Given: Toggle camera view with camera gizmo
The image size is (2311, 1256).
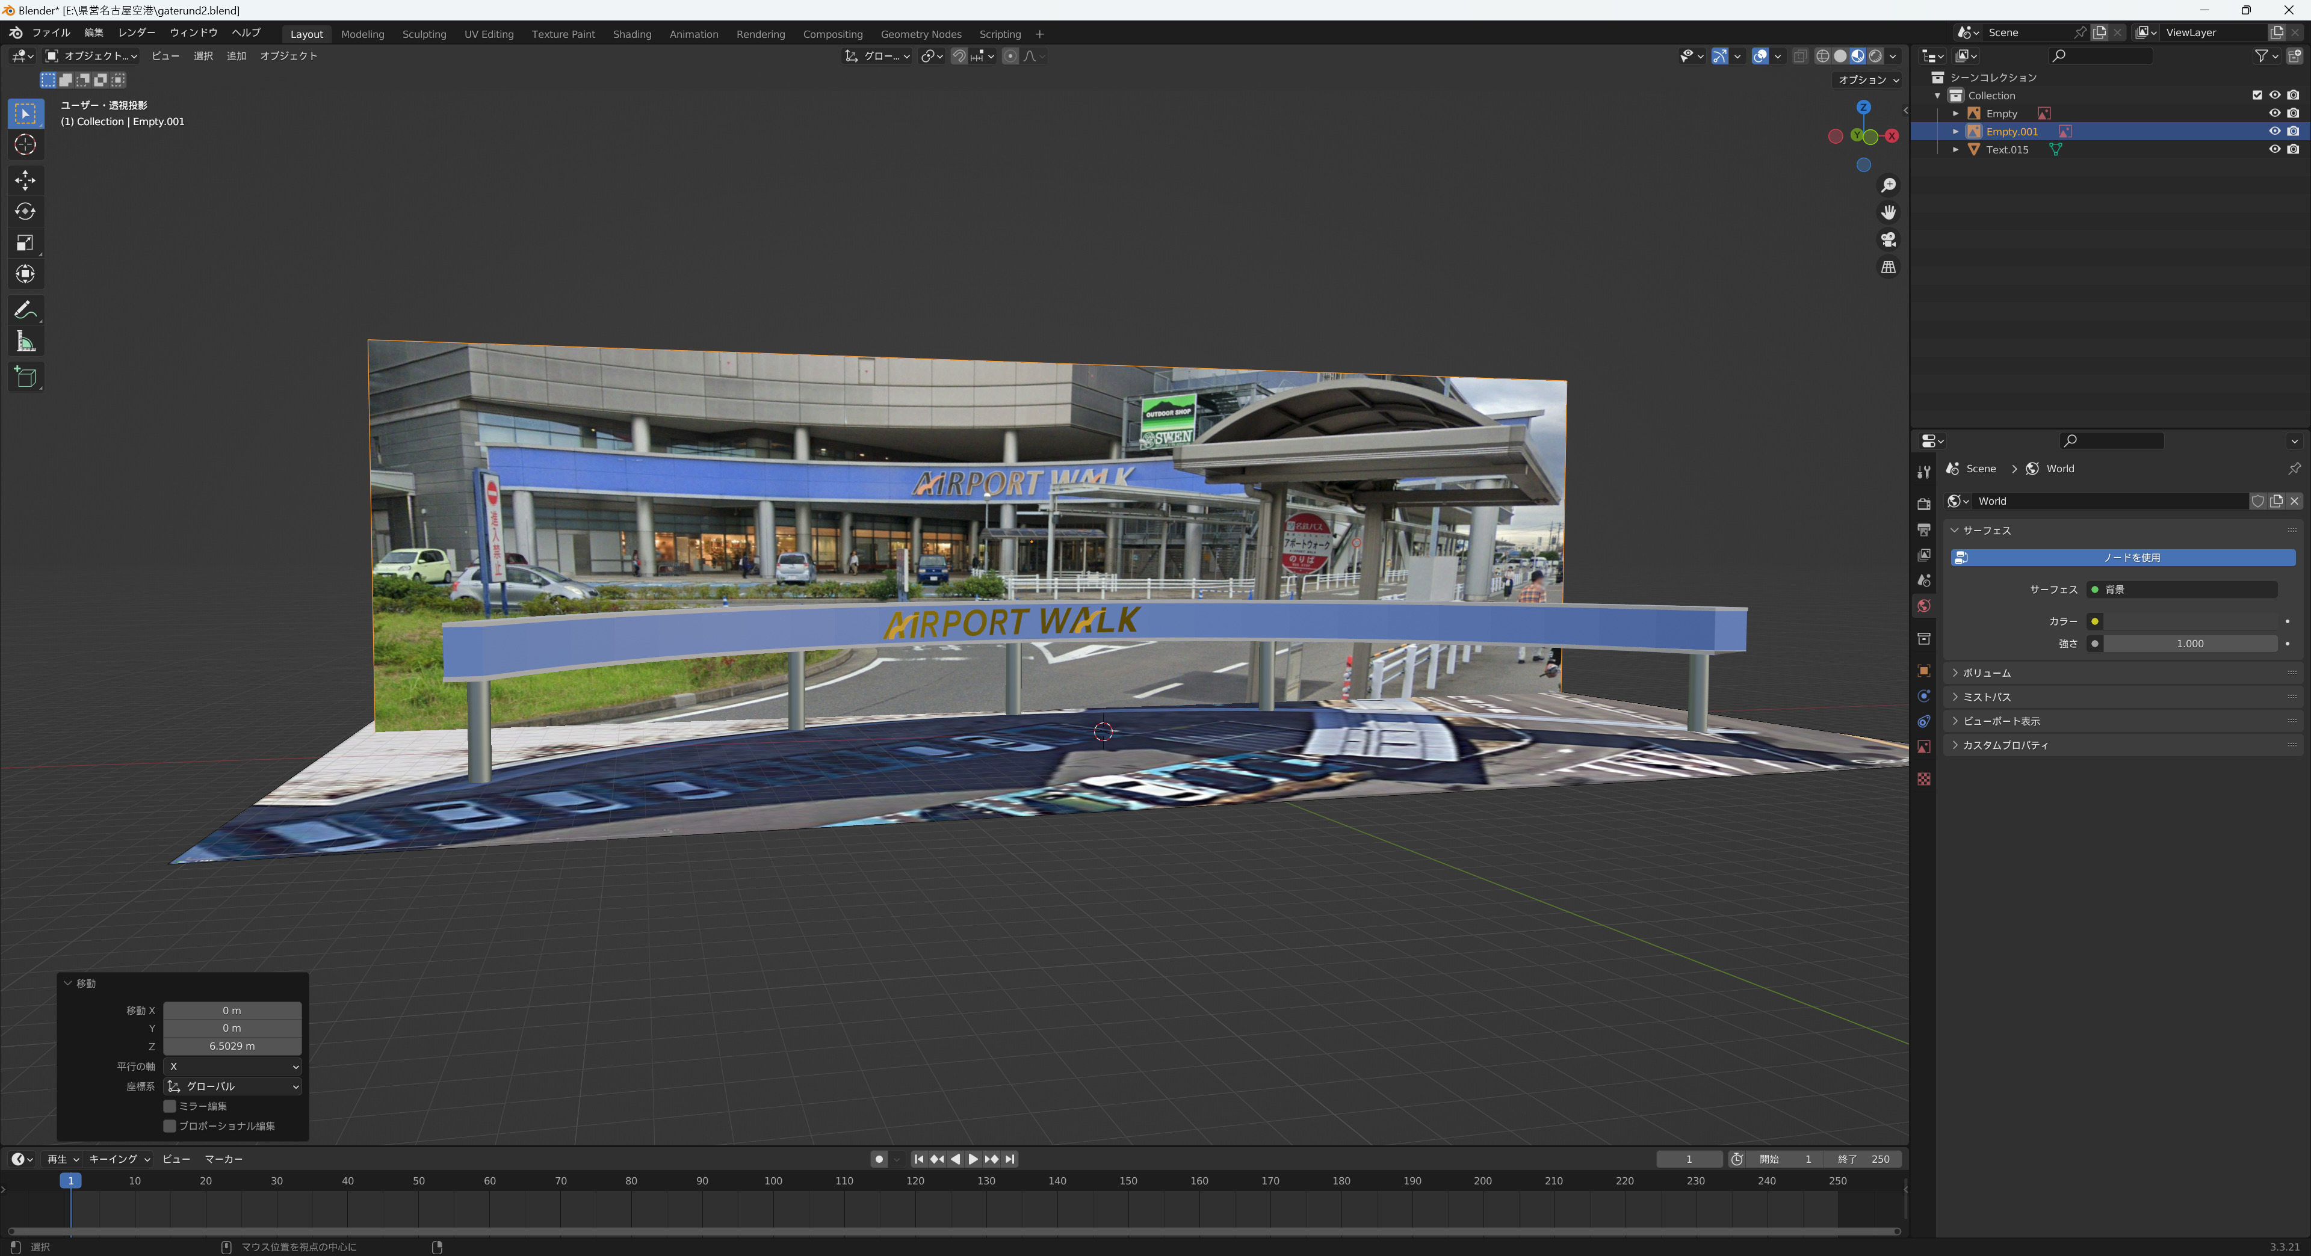Looking at the screenshot, I should (x=1889, y=239).
